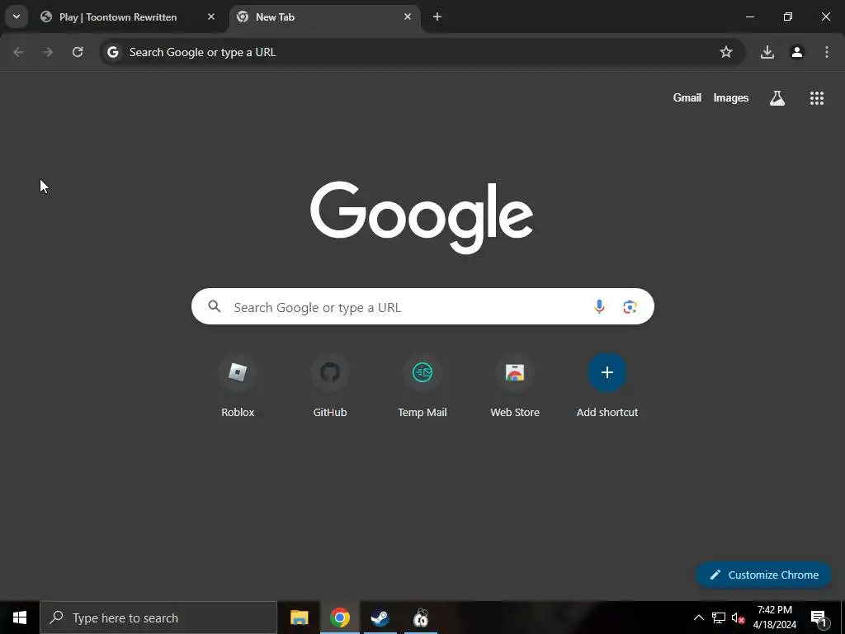Viewport: 845px width, 634px height.
Task: Open the Temp Mail shortcut
Action: (x=422, y=386)
